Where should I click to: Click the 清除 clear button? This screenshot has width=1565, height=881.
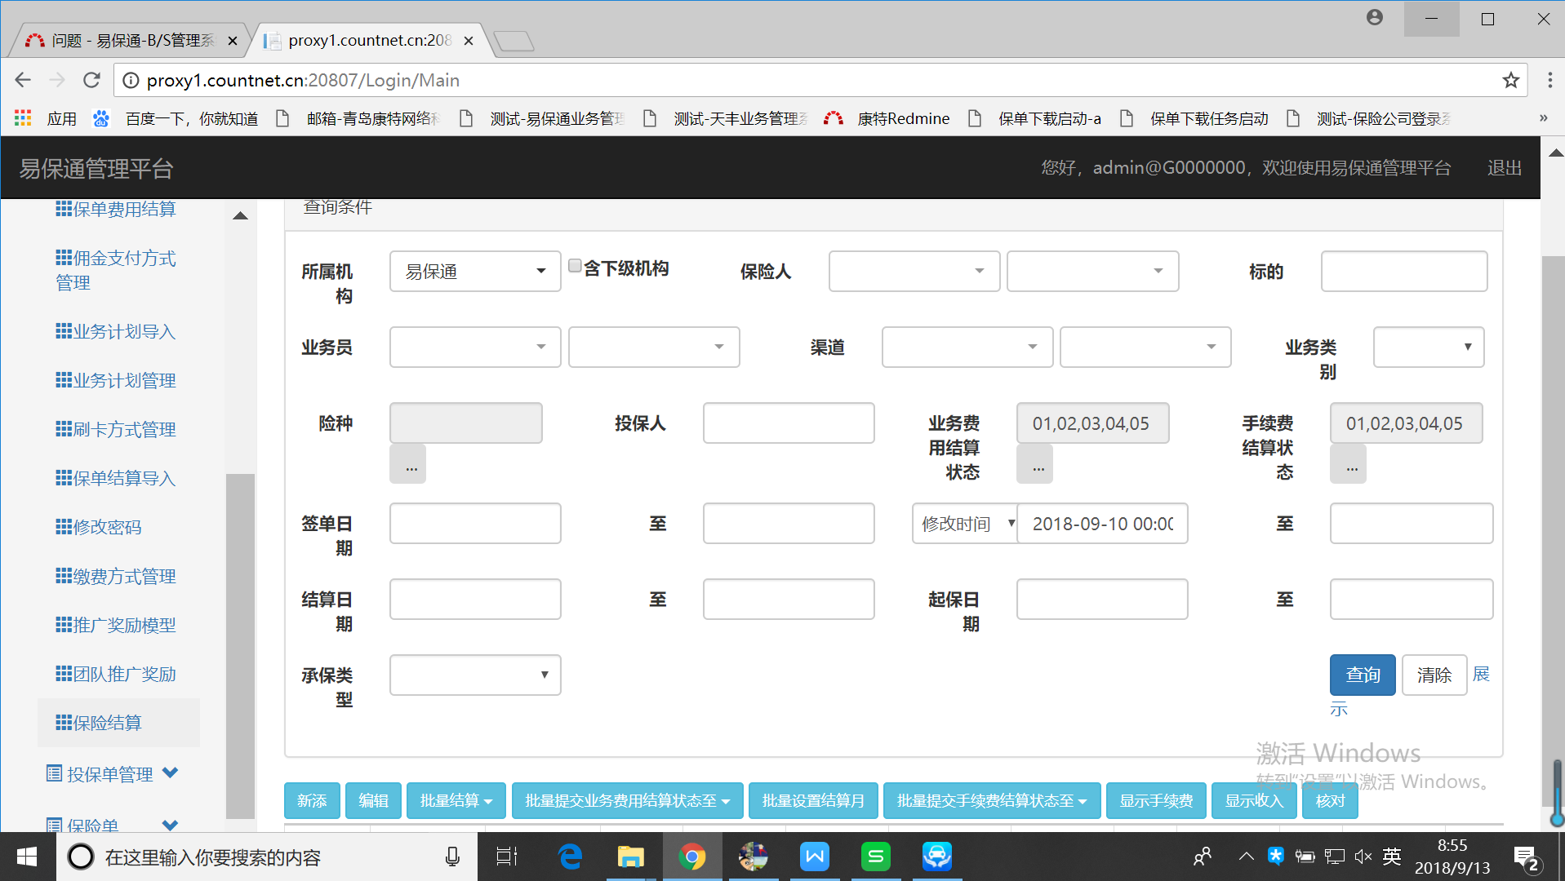[x=1434, y=675]
